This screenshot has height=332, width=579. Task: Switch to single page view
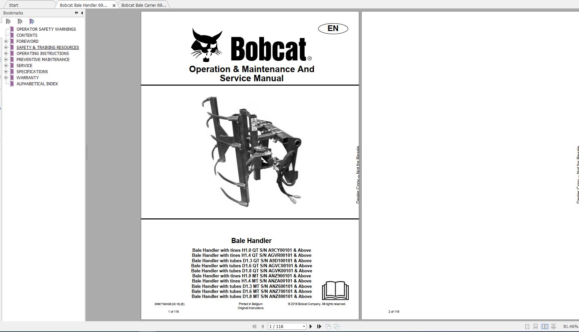coord(527,326)
